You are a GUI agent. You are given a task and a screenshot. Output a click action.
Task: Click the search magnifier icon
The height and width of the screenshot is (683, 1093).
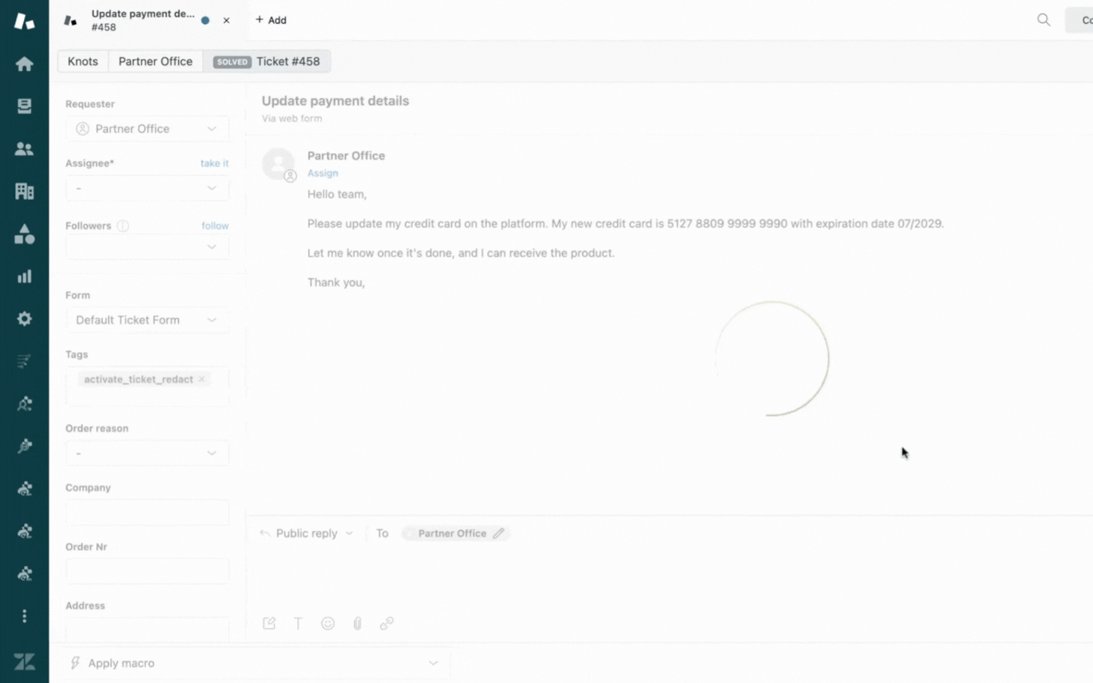click(x=1044, y=20)
